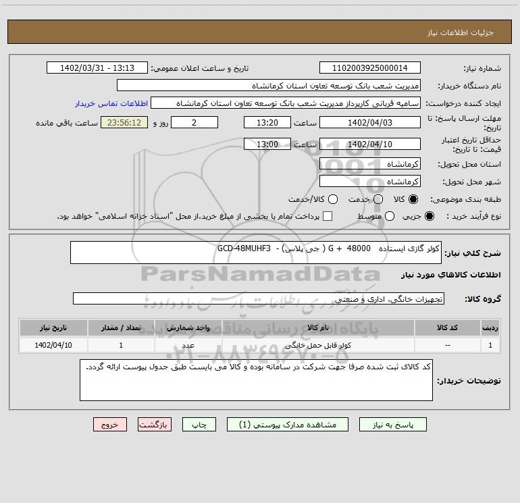
Task: Click the remaining time countdown 23:56:12
Action: 124,122
